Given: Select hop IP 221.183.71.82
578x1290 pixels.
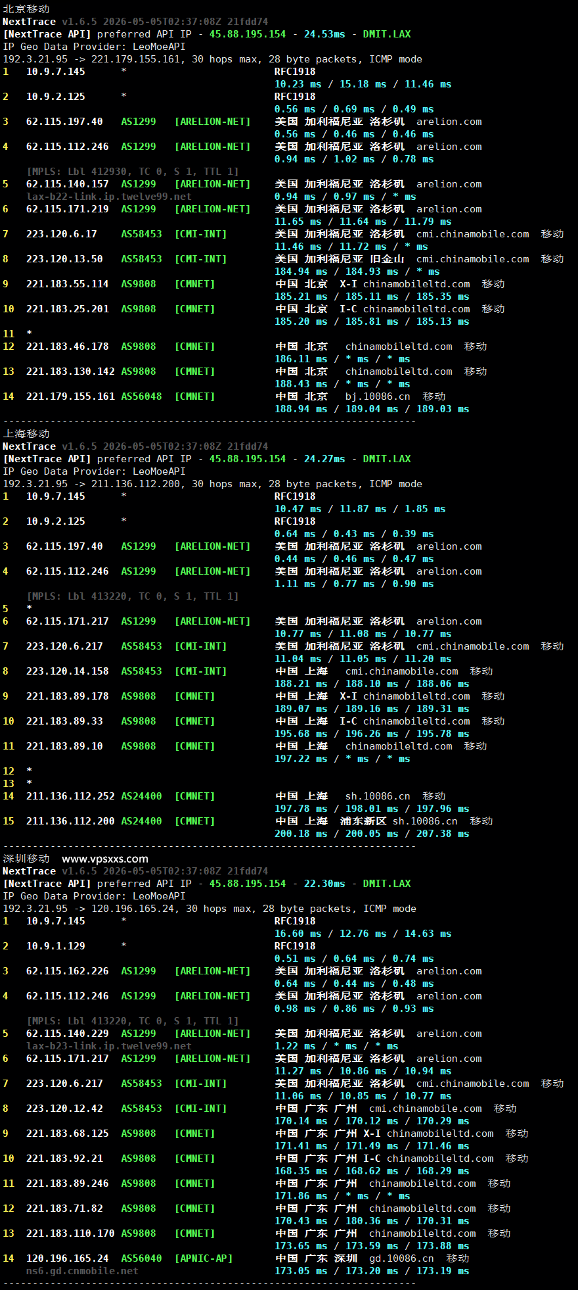Looking at the screenshot, I should pyautogui.click(x=64, y=1208).
